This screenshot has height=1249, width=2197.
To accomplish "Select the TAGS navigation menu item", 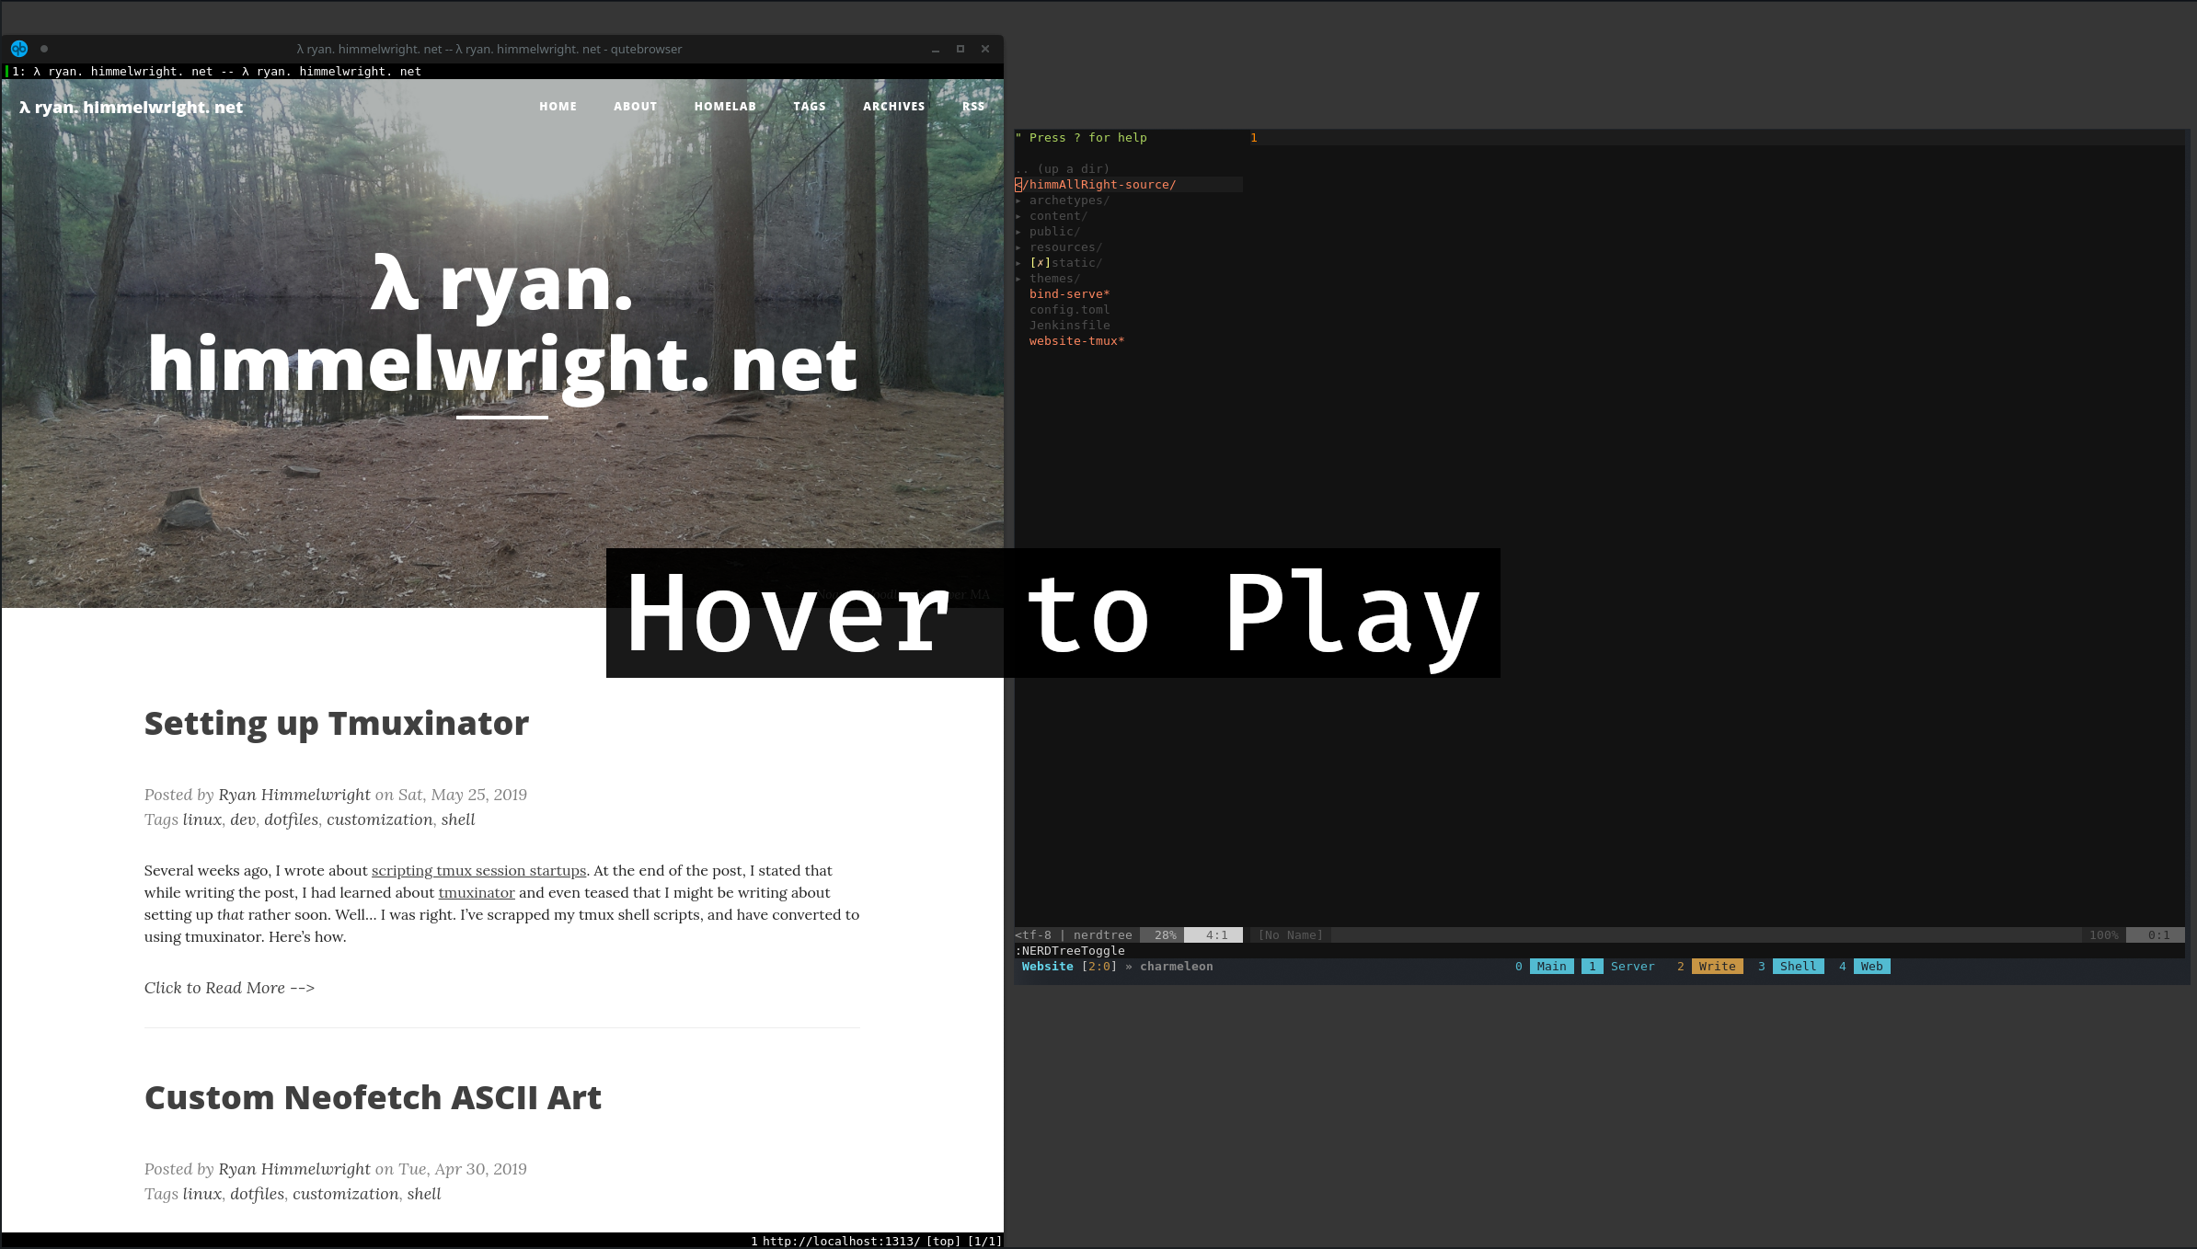I will tap(807, 106).
